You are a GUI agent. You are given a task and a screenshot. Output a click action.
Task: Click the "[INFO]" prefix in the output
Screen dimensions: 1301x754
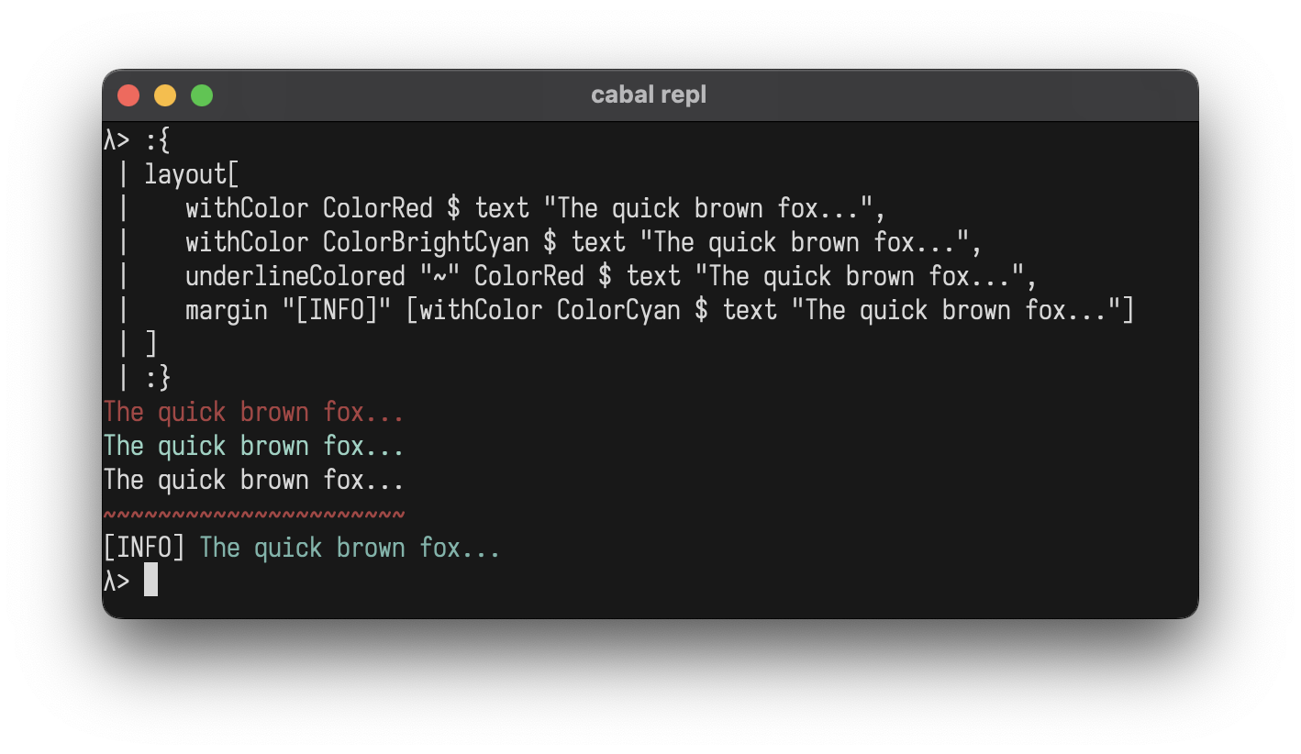(x=144, y=548)
